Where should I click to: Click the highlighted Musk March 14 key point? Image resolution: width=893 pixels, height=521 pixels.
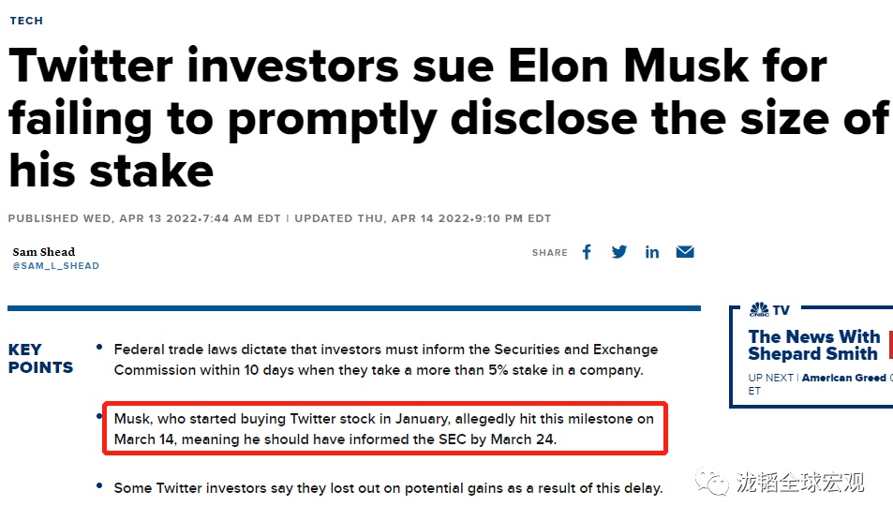click(x=383, y=428)
